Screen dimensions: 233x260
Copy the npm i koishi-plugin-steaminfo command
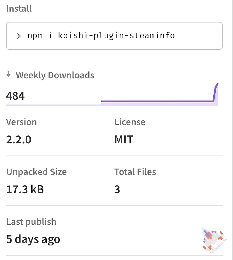pyautogui.click(x=101, y=36)
